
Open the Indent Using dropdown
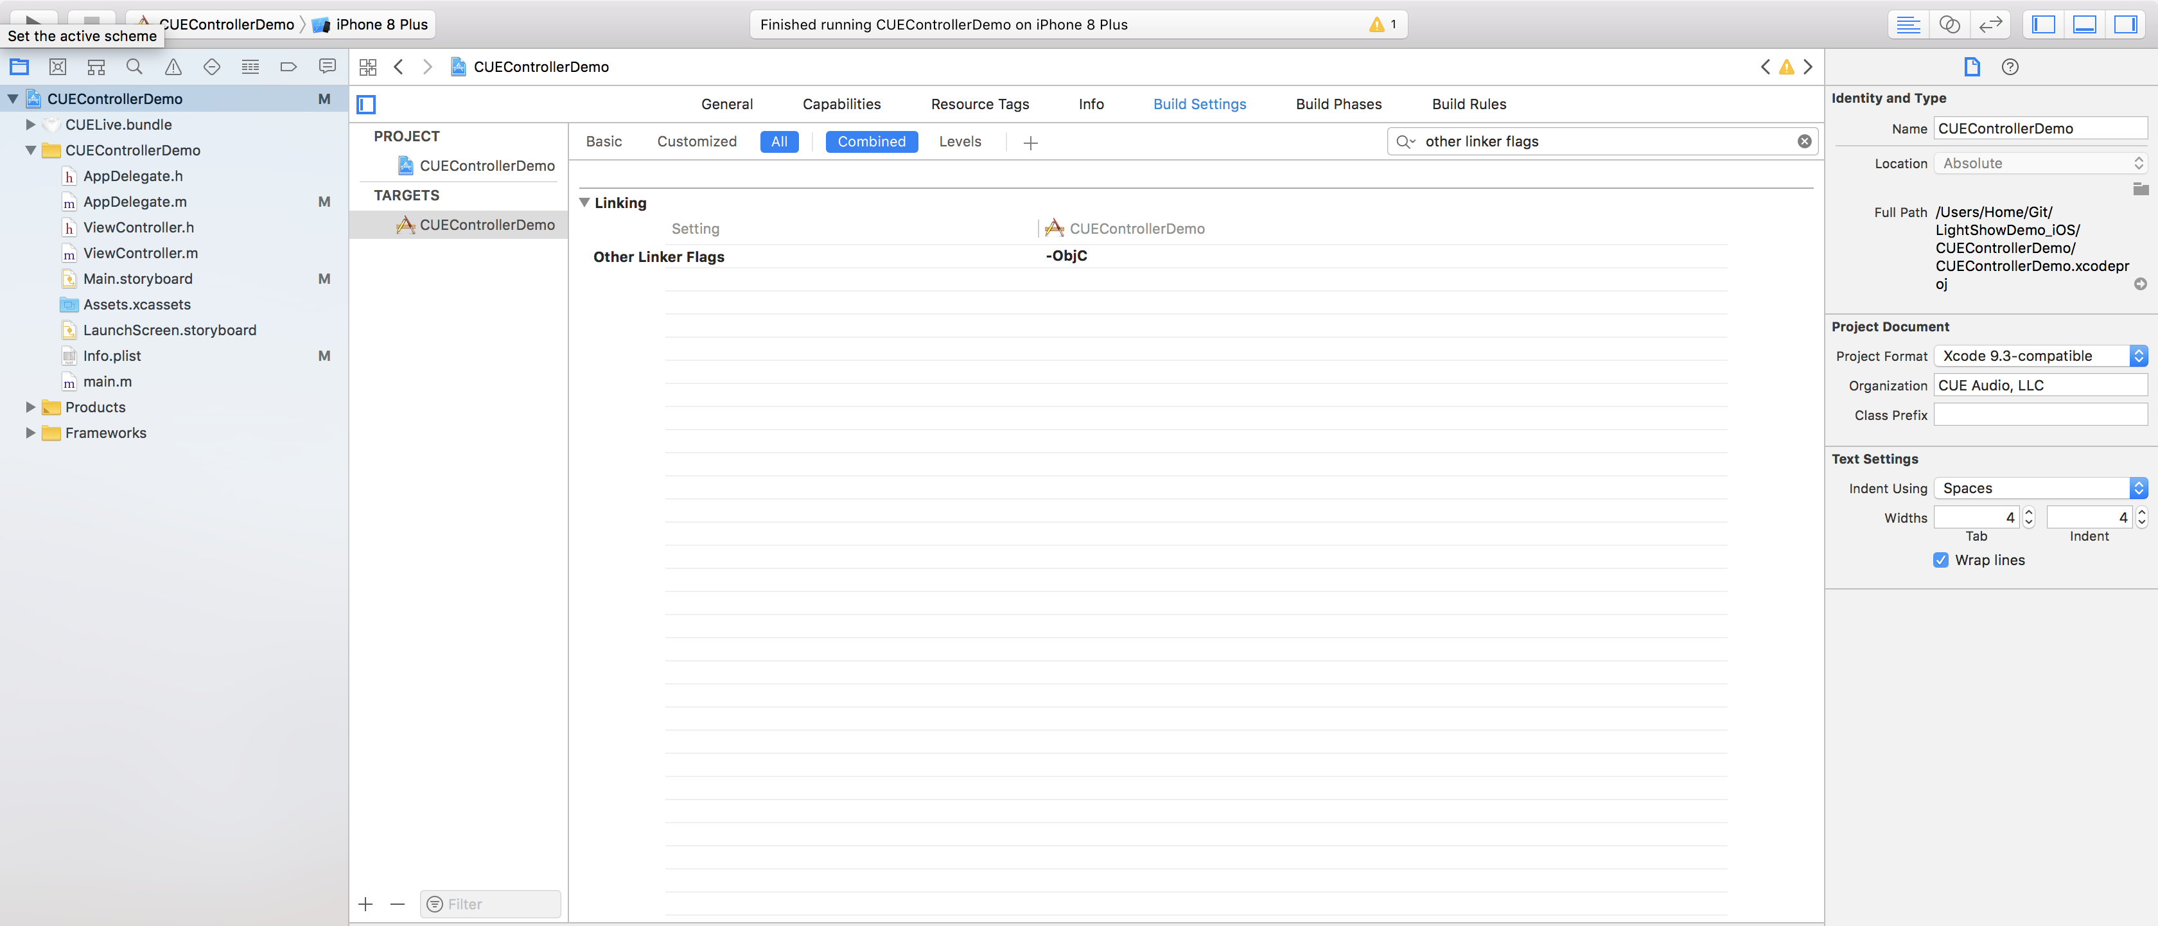(2040, 488)
